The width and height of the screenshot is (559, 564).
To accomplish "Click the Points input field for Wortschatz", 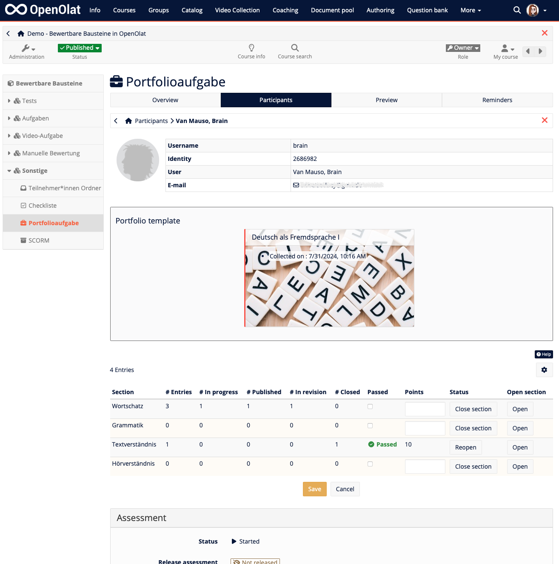I will [425, 409].
